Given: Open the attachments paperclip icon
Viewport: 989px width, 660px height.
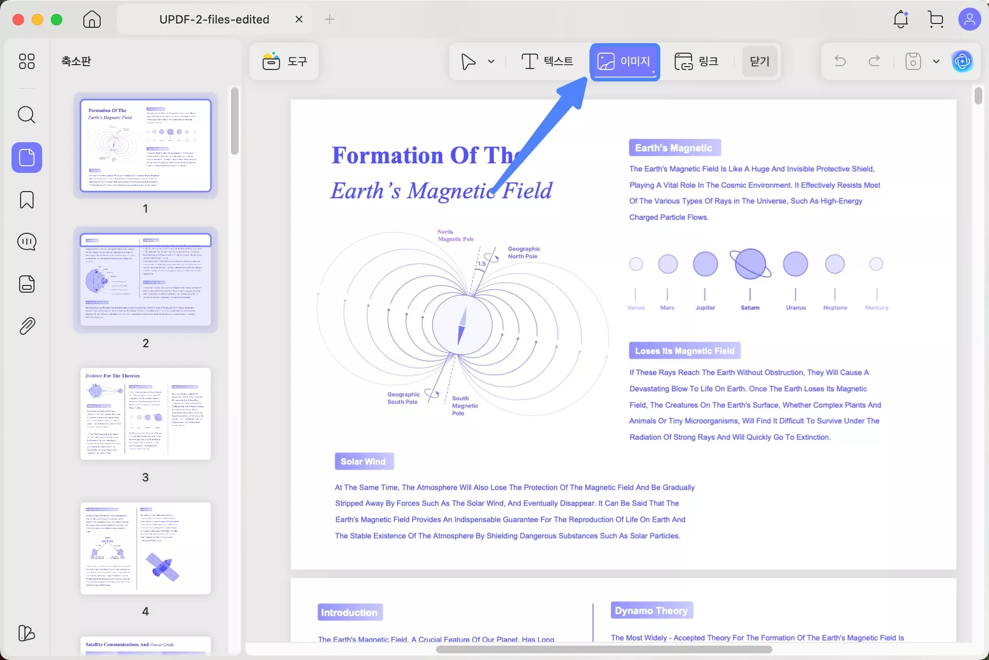Looking at the screenshot, I should pyautogui.click(x=27, y=326).
